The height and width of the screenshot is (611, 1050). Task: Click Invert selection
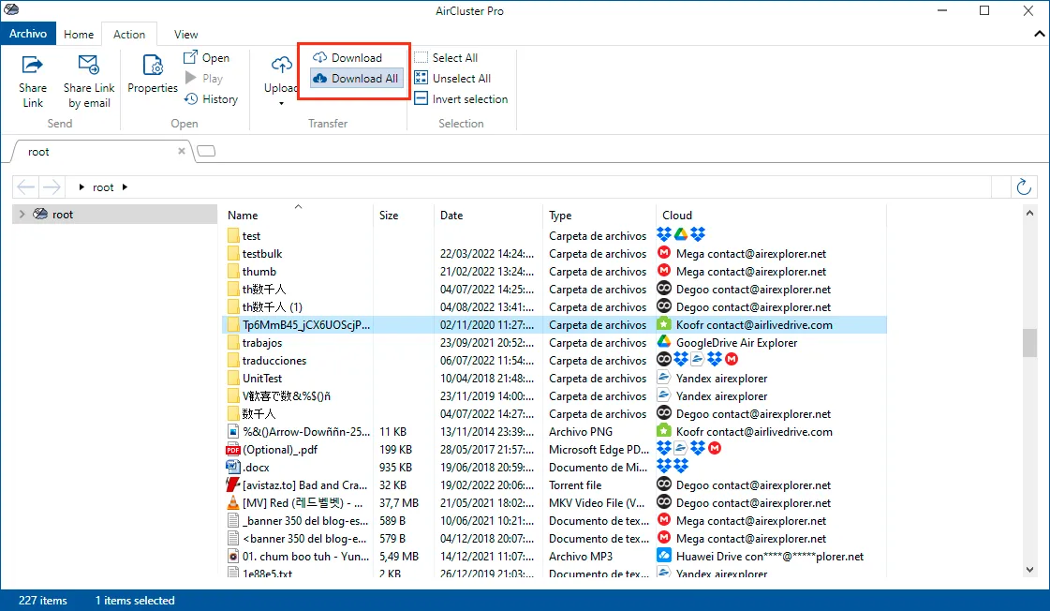[461, 99]
